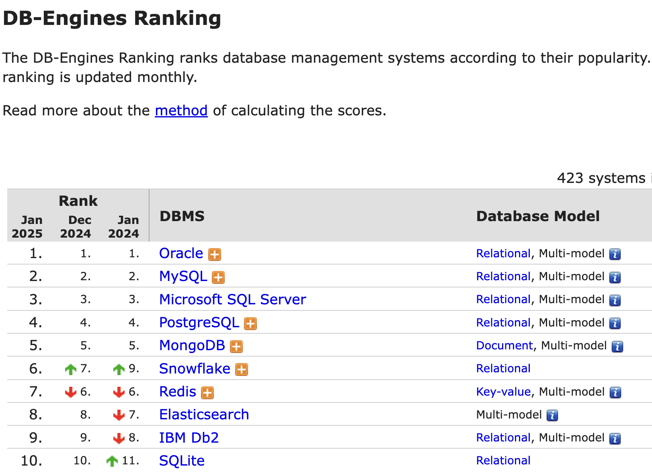The image size is (652, 472).
Task: Click the plus icon next to MySQL
Action: [x=218, y=277]
